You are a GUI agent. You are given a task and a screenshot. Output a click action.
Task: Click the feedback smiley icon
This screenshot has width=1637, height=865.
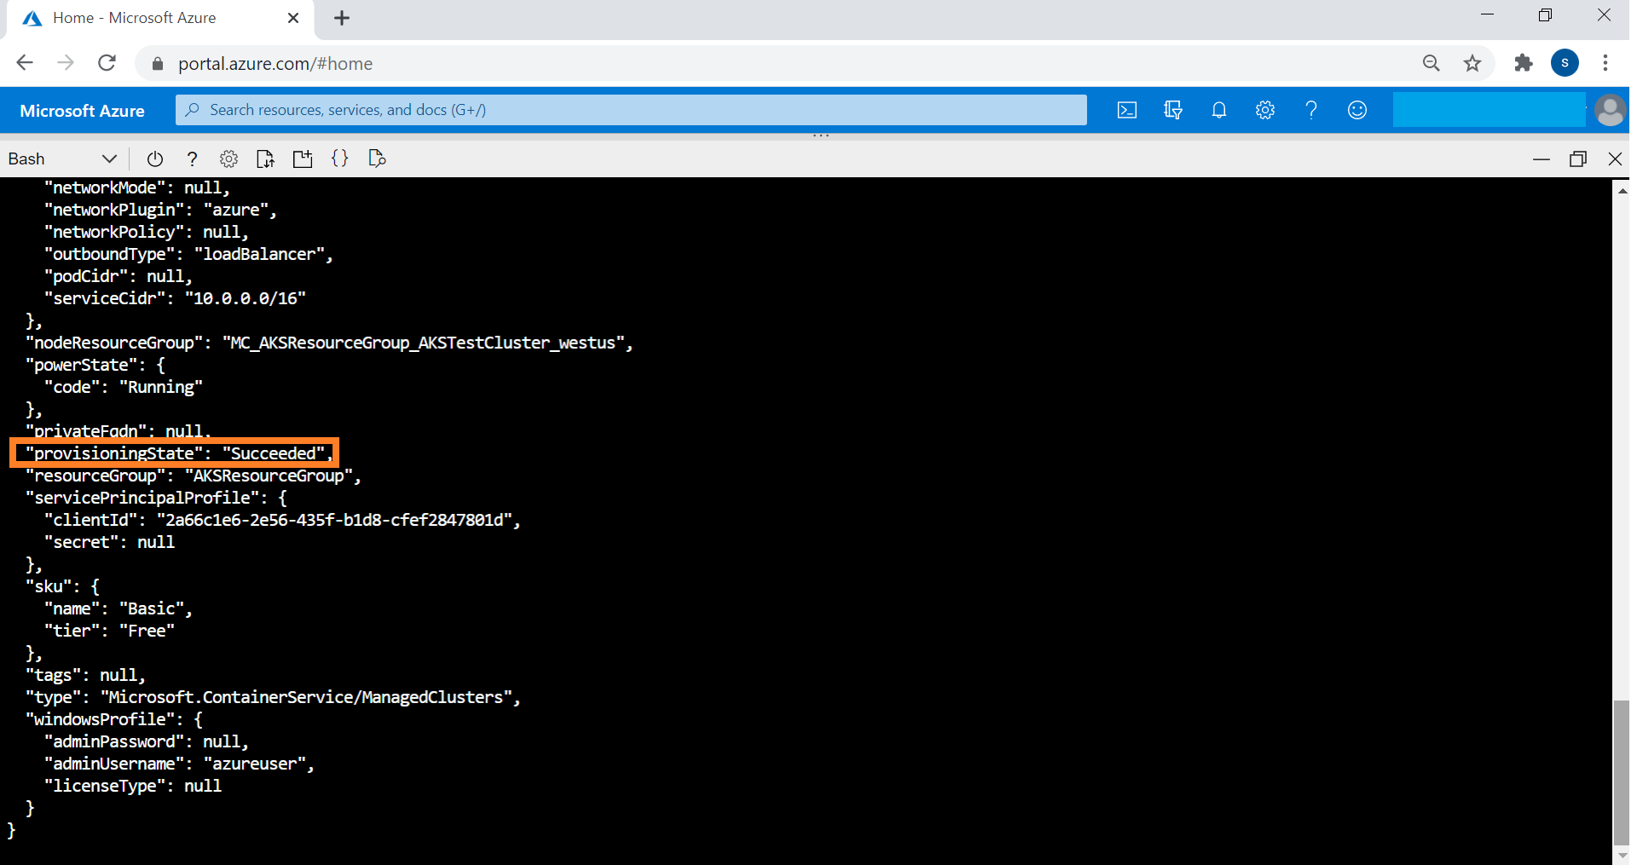(x=1356, y=110)
